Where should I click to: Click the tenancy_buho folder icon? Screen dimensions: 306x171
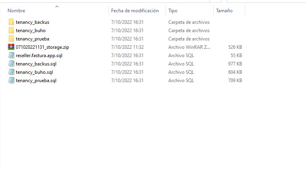[x=11, y=31]
